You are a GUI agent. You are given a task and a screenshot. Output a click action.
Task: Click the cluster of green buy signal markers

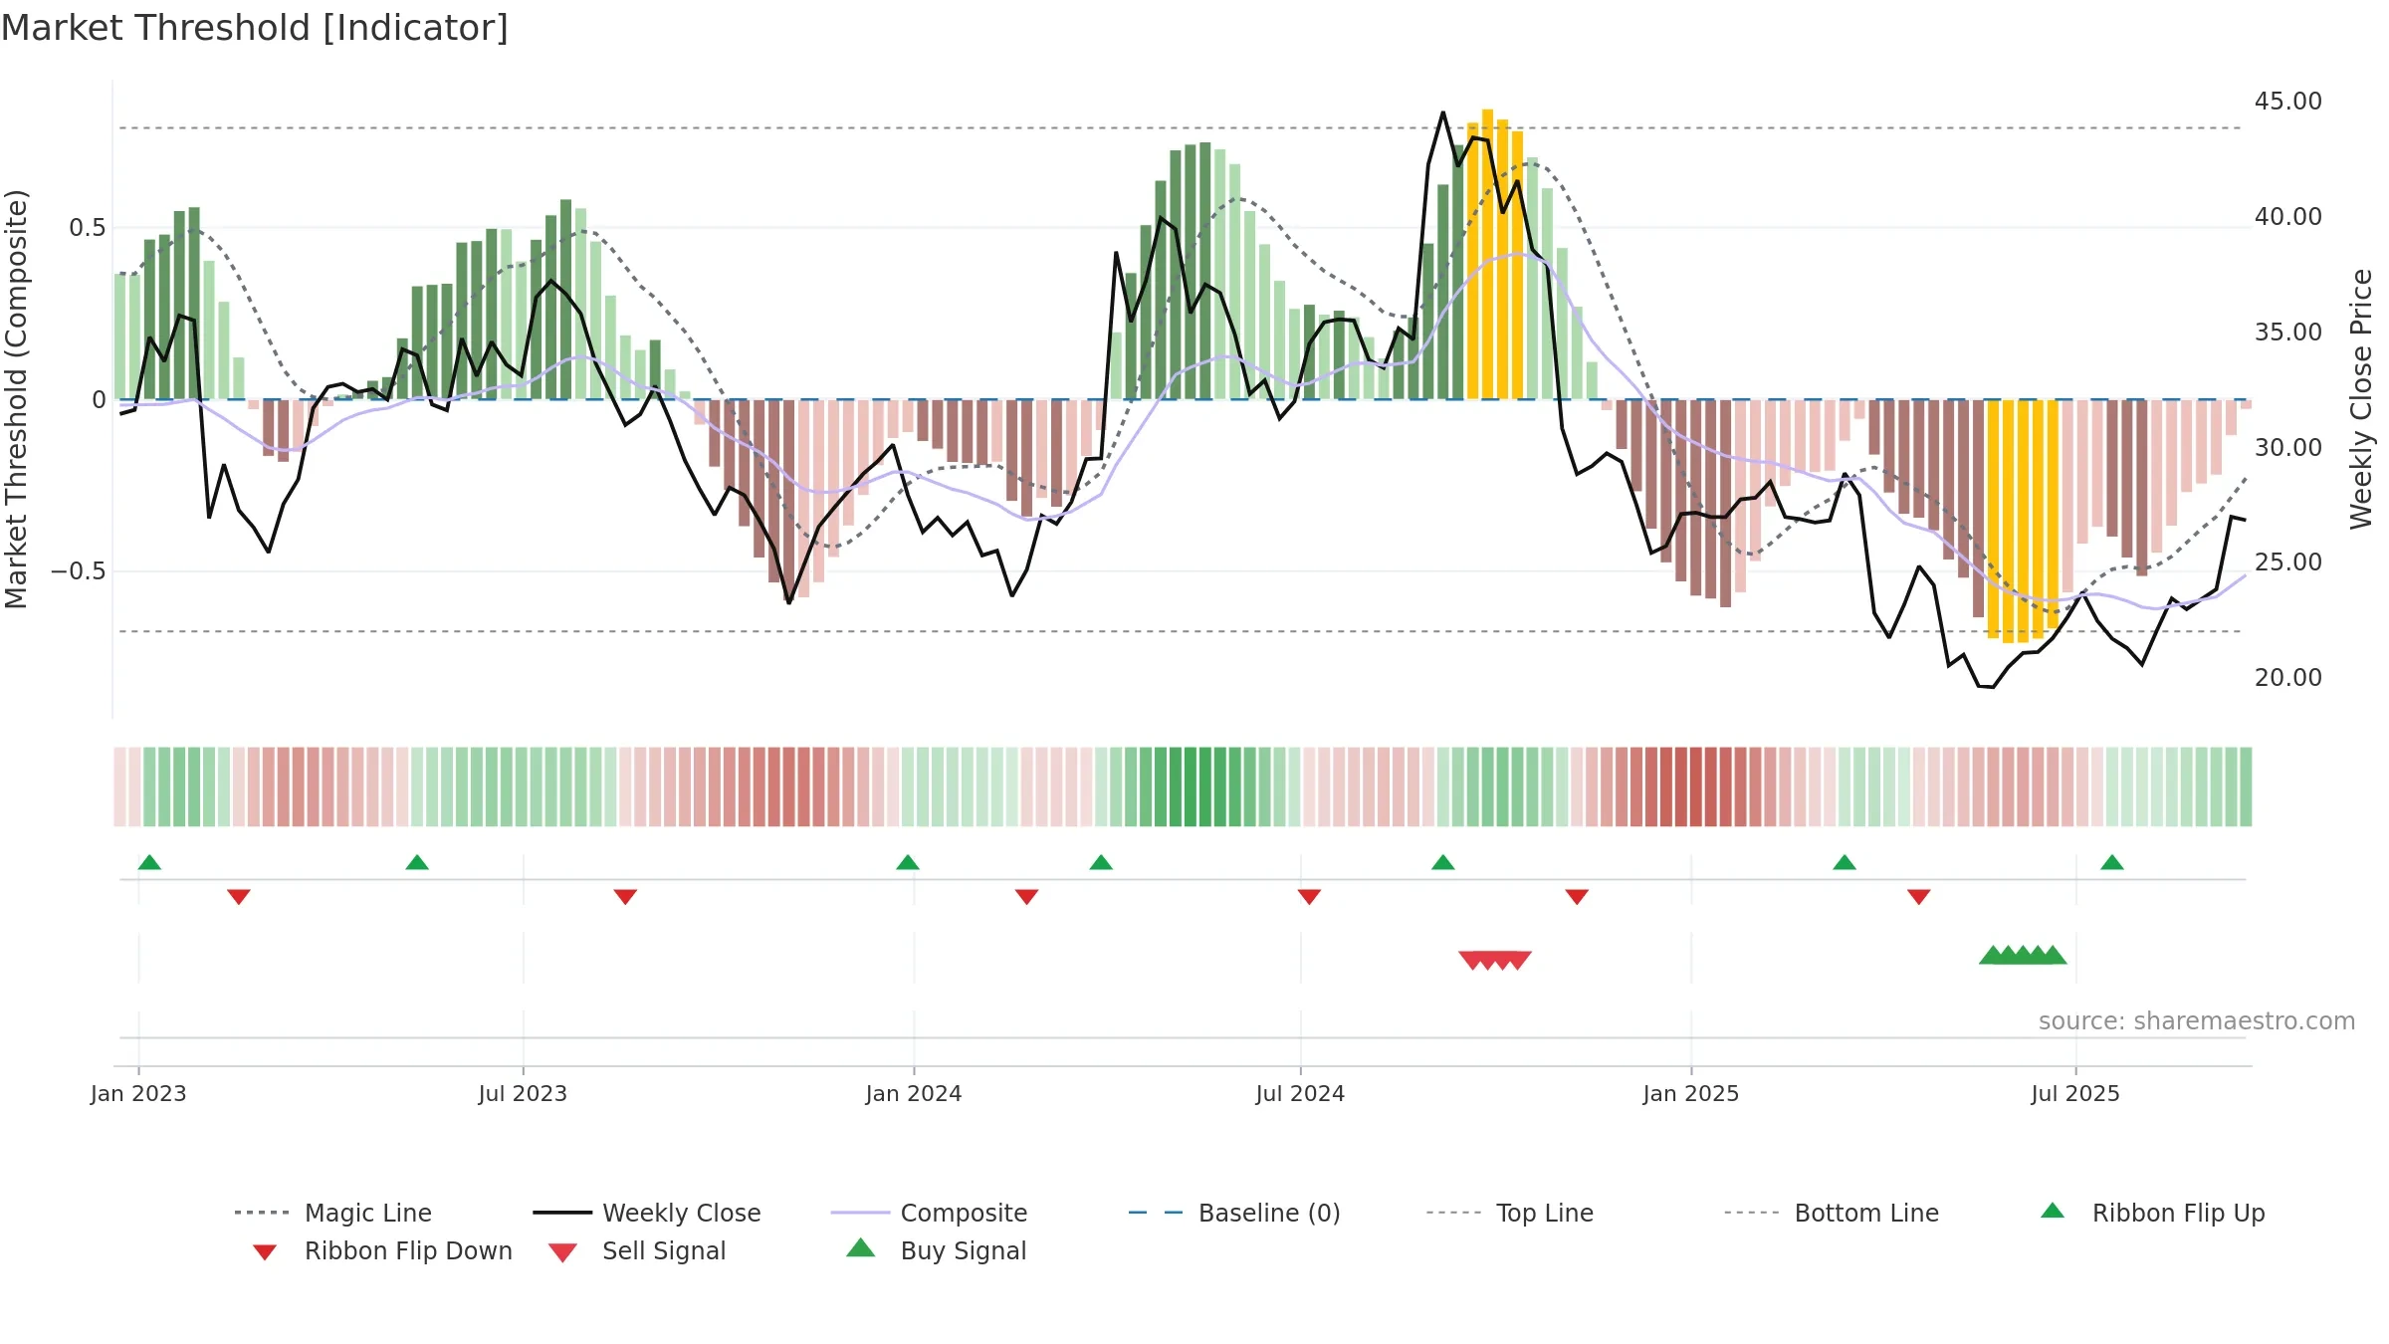tap(2023, 955)
